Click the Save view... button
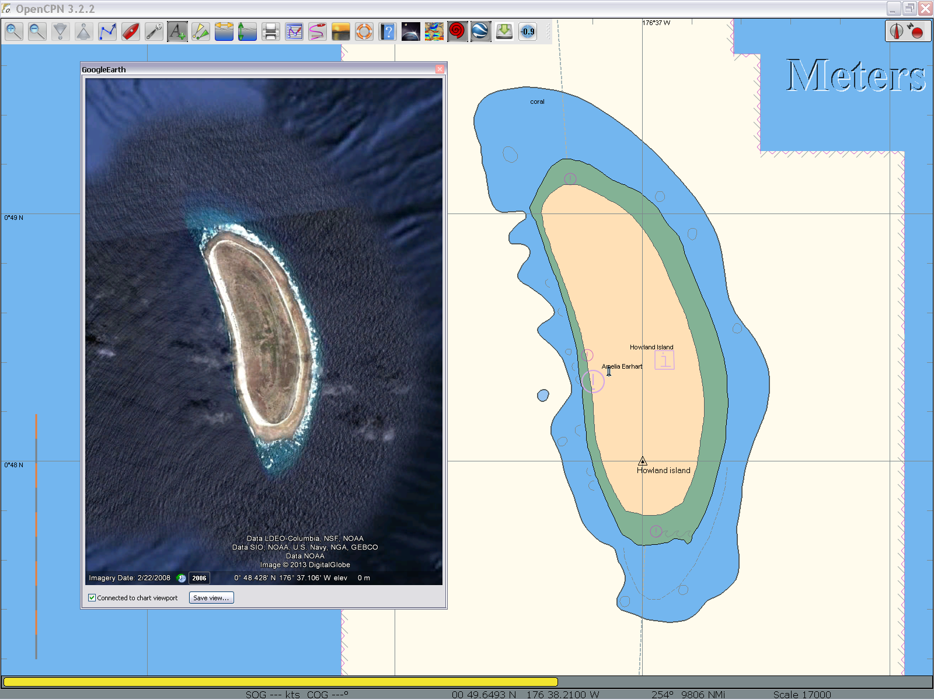 (x=211, y=598)
